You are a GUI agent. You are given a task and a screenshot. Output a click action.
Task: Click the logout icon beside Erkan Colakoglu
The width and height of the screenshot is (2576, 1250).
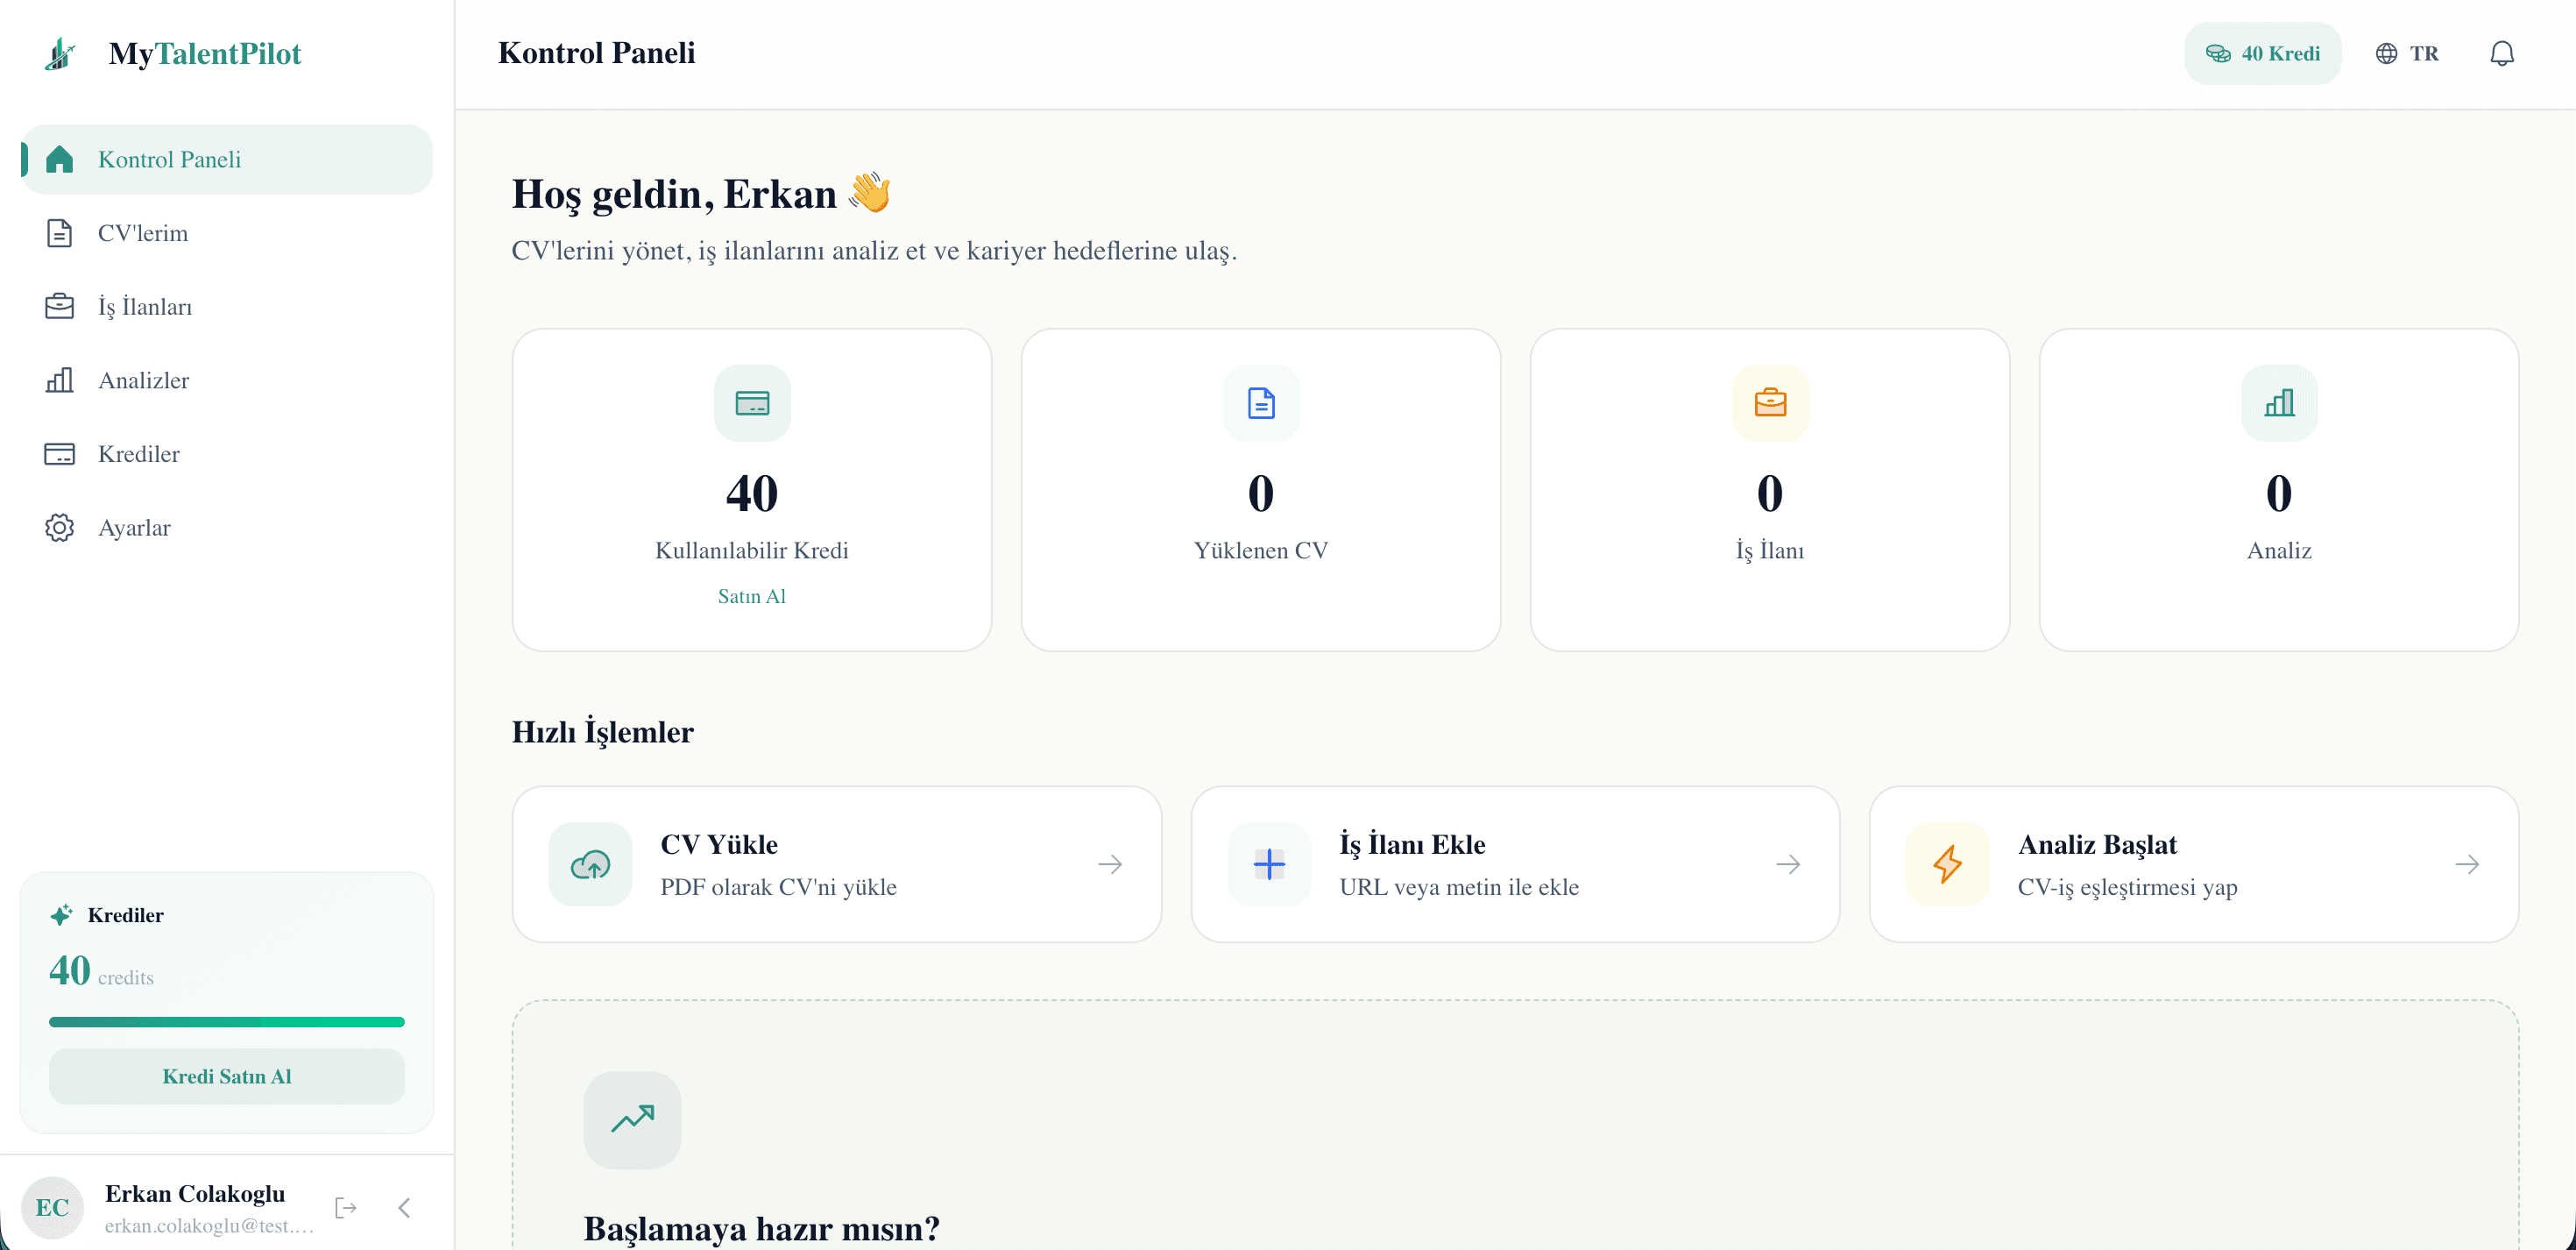pos(346,1207)
